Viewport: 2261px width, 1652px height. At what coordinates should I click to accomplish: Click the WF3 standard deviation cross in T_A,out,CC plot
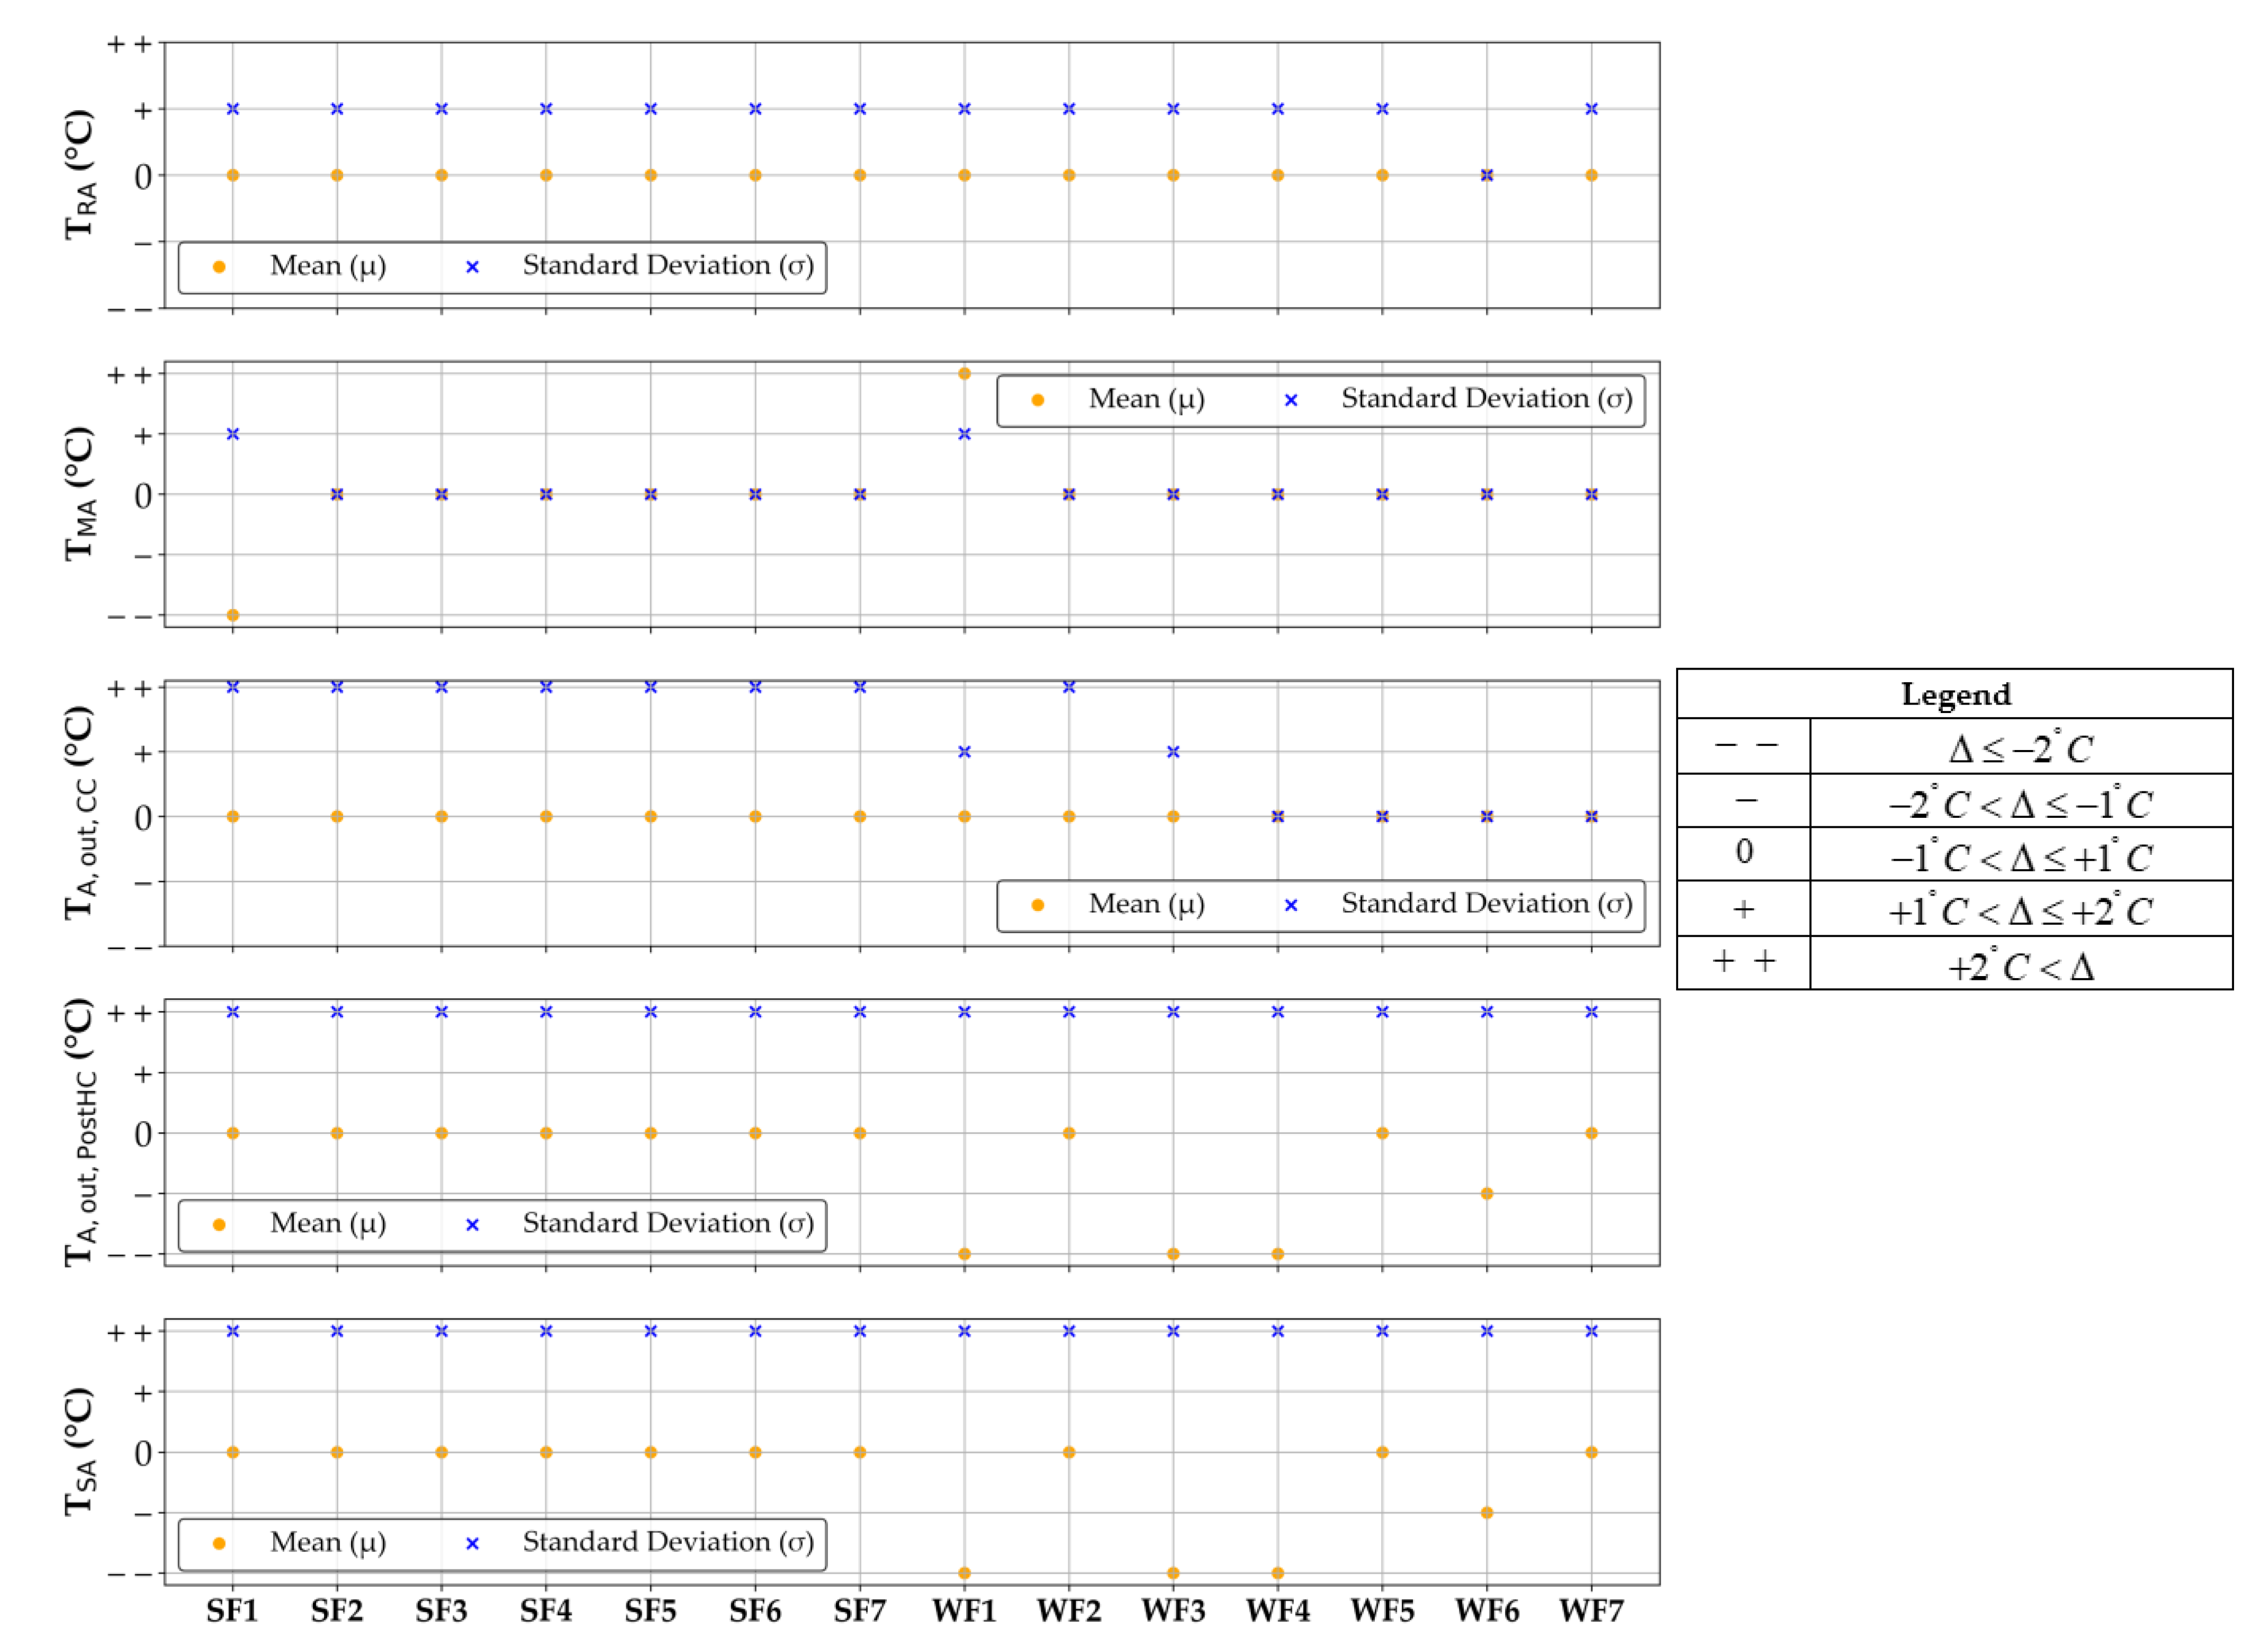click(1173, 752)
